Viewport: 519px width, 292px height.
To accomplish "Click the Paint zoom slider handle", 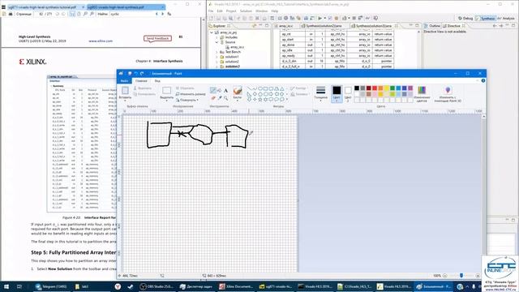I will point(461,276).
